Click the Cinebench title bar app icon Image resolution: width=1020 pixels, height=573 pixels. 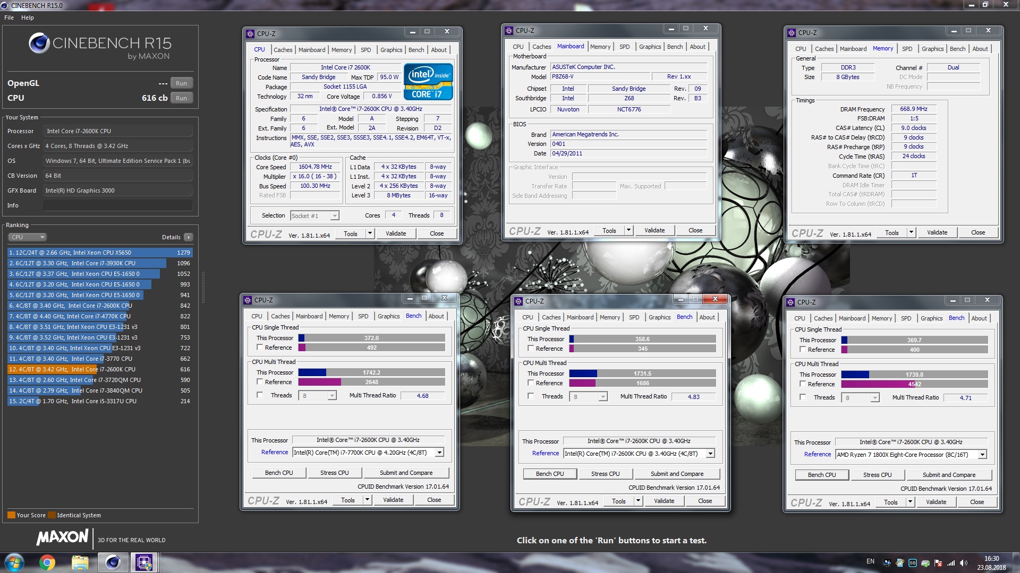tap(5, 5)
